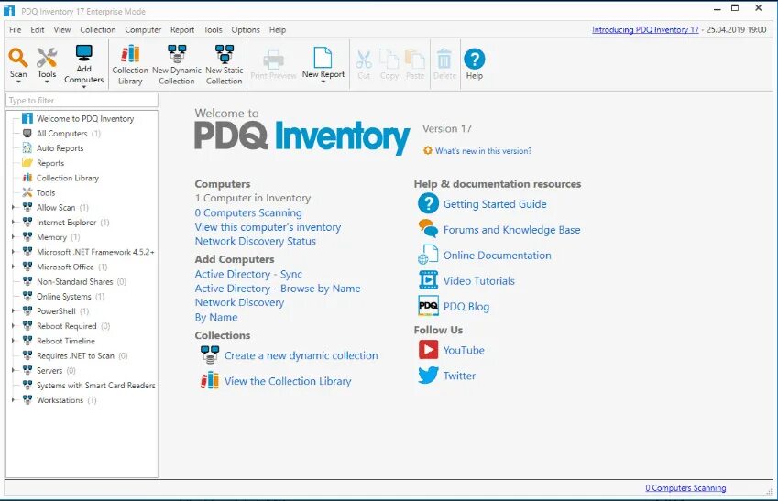This screenshot has width=778, height=501.
Task: Click the Video Tutorials film icon
Action: [x=428, y=279]
